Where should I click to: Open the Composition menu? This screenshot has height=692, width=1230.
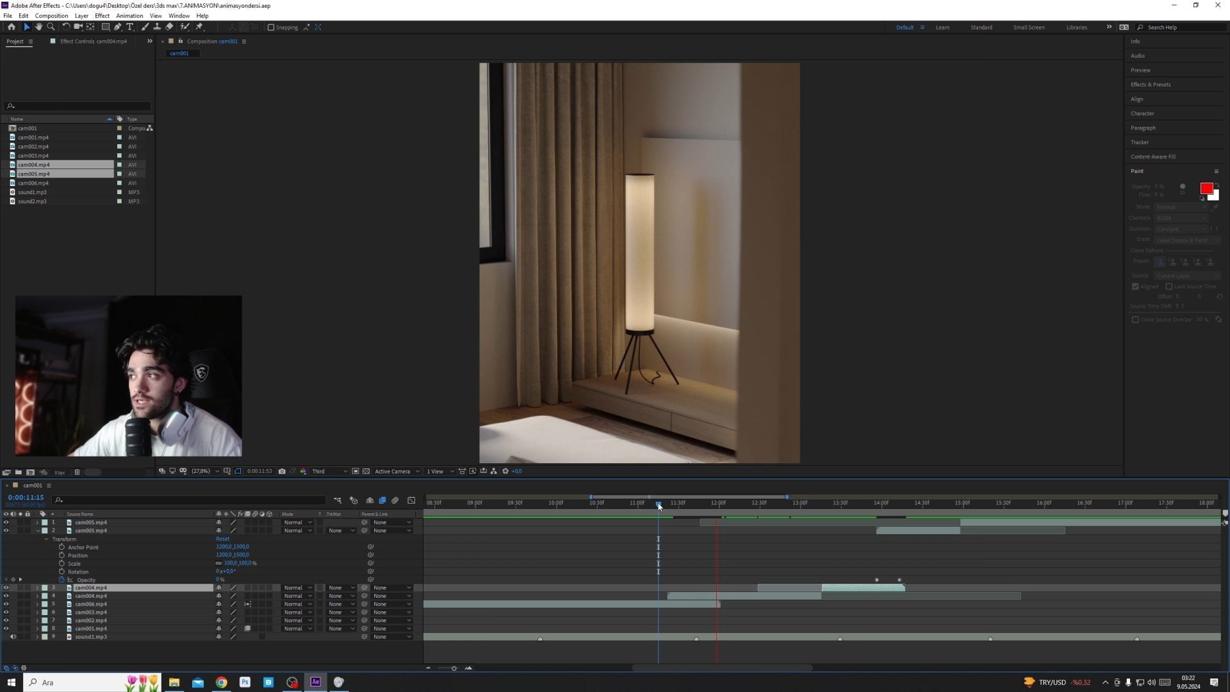pyautogui.click(x=51, y=15)
